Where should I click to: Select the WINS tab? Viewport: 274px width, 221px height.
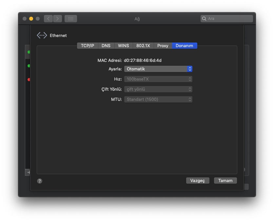(124, 46)
